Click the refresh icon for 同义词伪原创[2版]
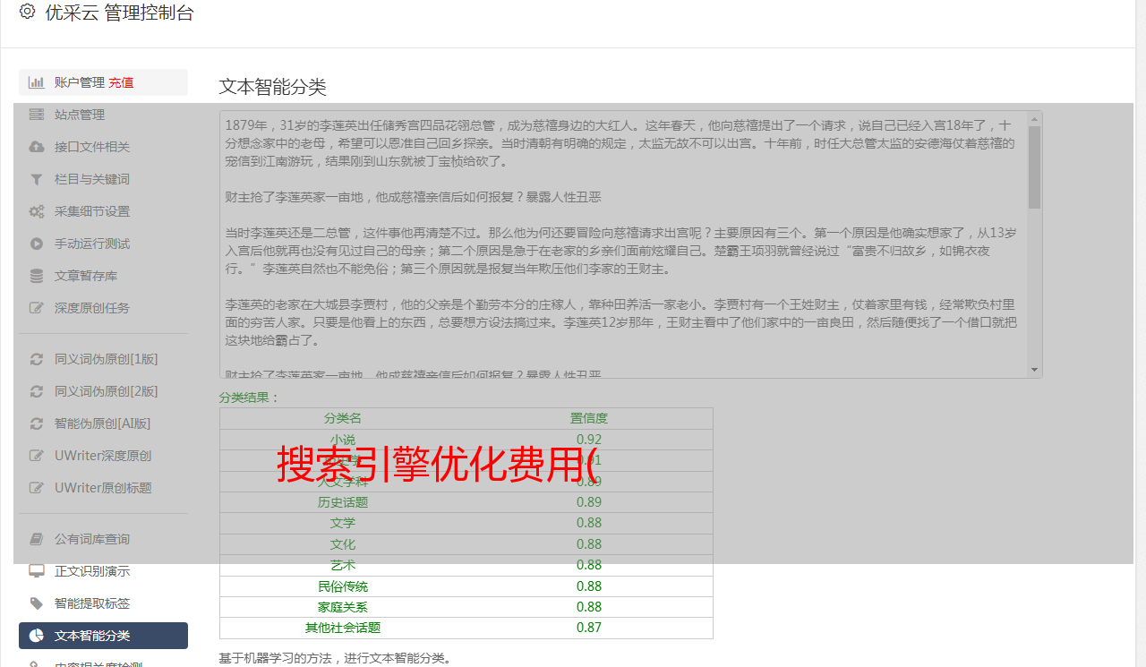This screenshot has height=667, width=1146. (36, 391)
